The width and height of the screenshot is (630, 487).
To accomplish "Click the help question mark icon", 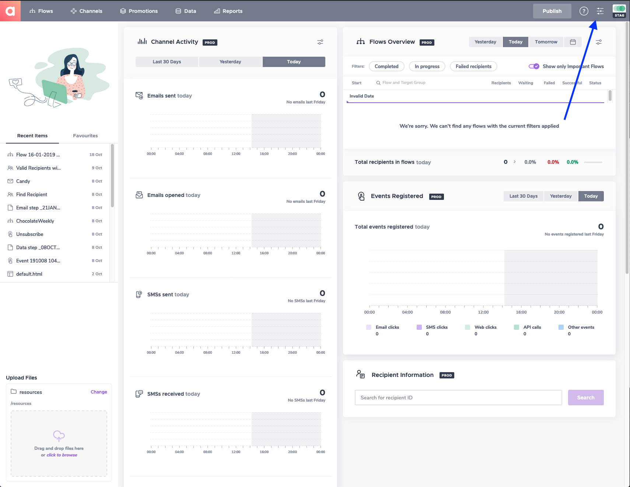I will tap(584, 11).
